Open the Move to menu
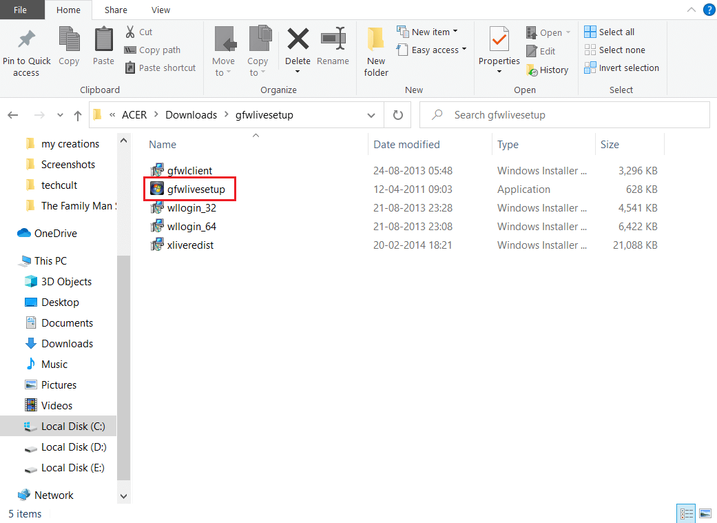This screenshot has width=717, height=523. (224, 52)
